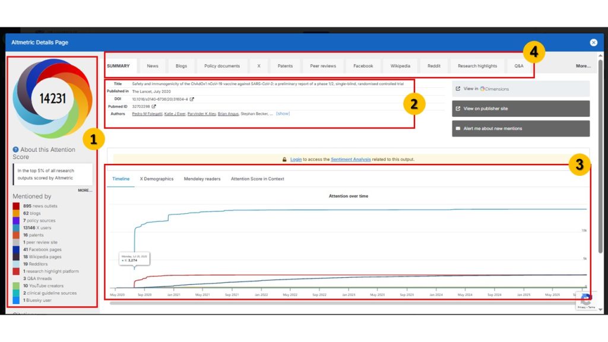This screenshot has width=608, height=342.
Task: Click the Pubmed ID external link icon
Action: click(x=154, y=106)
